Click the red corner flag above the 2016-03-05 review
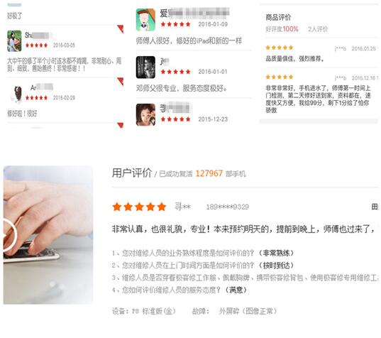The height and width of the screenshot is (338, 381). [121, 29]
